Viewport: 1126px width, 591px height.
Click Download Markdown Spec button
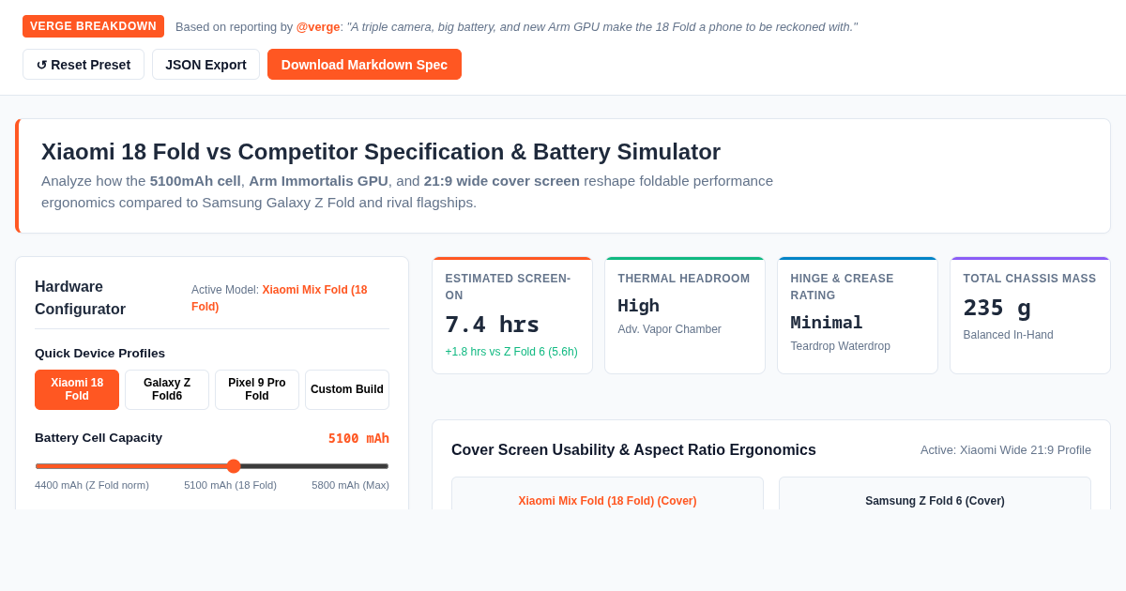pos(364,65)
